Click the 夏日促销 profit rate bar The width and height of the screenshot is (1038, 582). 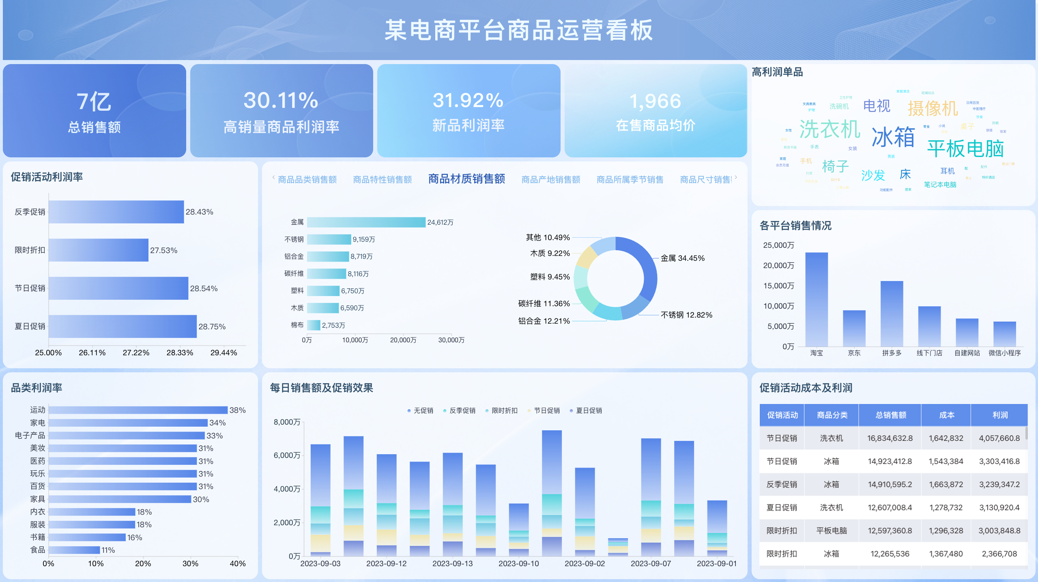coord(122,326)
